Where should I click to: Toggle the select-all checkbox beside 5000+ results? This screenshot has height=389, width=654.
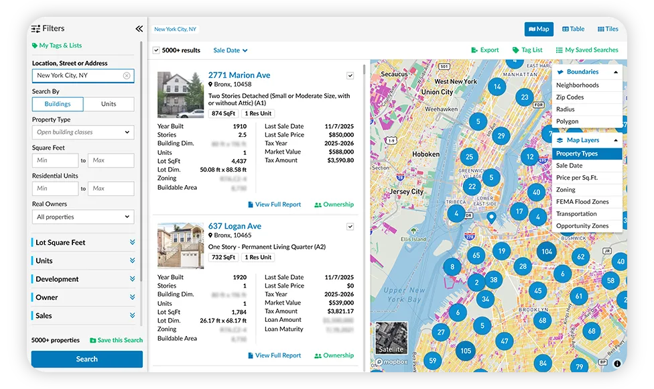(156, 50)
